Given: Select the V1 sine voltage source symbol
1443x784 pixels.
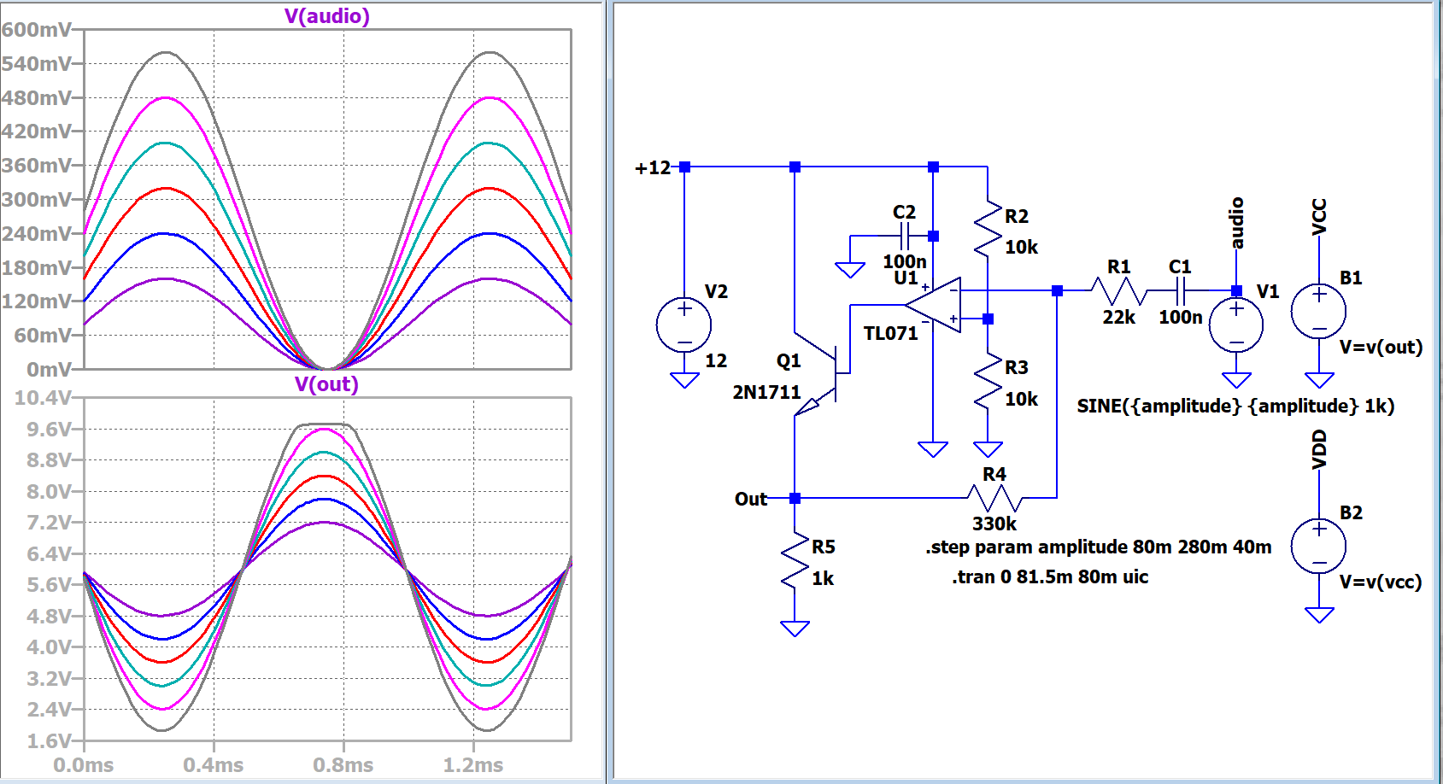Looking at the screenshot, I should click(x=1236, y=325).
